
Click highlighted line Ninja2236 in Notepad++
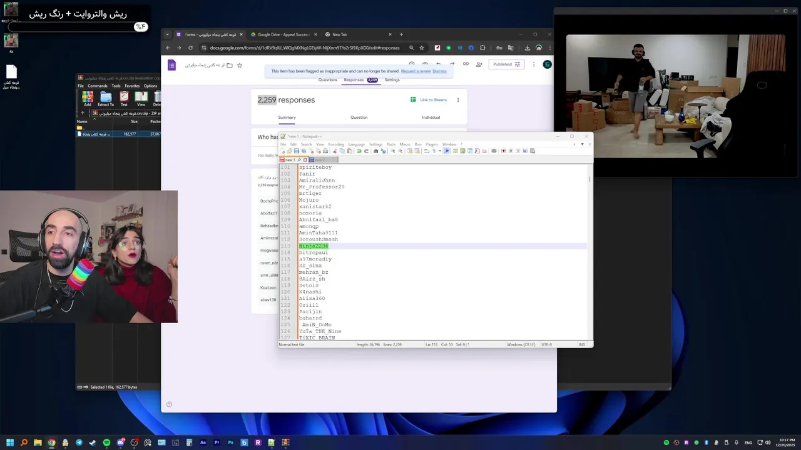pos(314,246)
